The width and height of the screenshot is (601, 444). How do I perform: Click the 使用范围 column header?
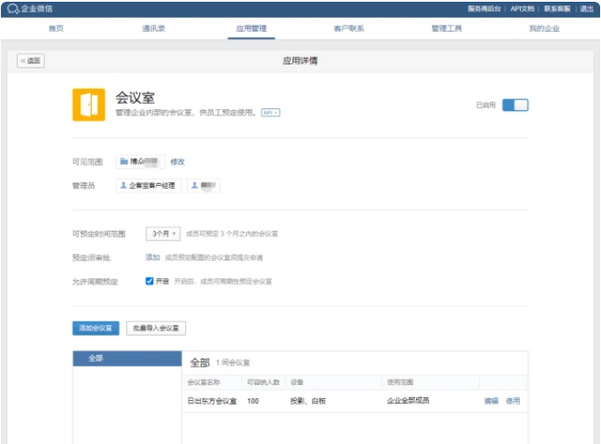point(400,382)
